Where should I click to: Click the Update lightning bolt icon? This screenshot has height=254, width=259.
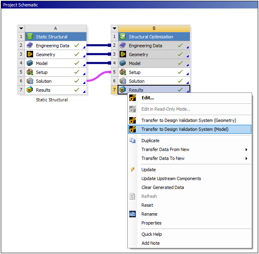tap(133, 170)
